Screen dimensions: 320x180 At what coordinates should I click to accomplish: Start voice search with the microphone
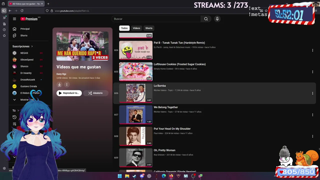[217, 19]
